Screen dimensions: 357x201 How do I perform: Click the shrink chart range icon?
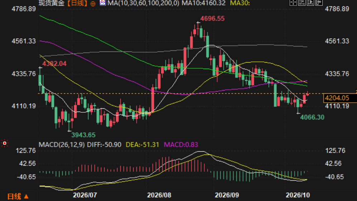tap(302, 3)
